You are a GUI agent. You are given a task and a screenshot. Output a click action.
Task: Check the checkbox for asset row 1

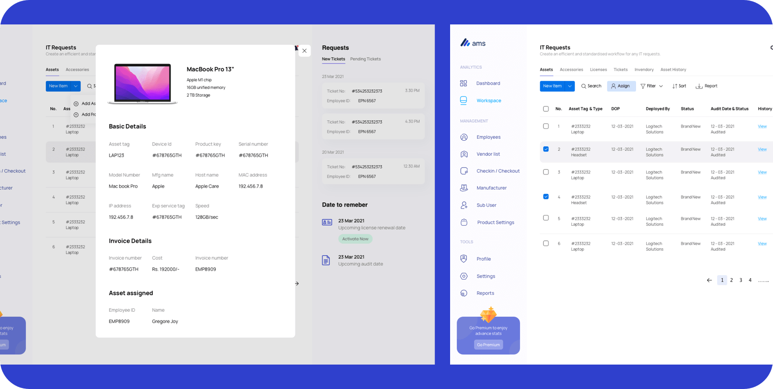click(x=546, y=127)
